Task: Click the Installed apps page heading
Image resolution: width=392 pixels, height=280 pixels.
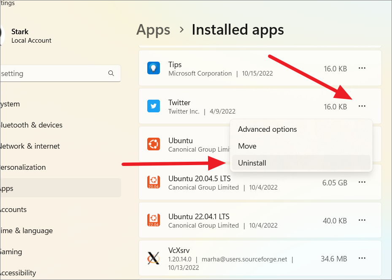Action: (x=238, y=30)
